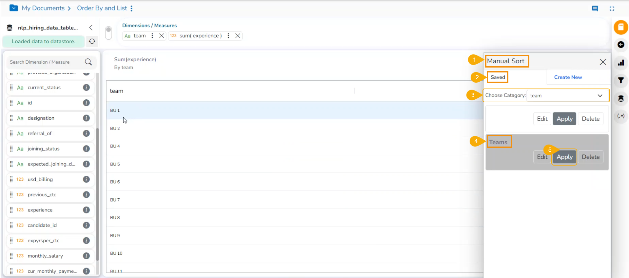The image size is (629, 278).
Task: Click the nlp_hiring_data_table datastore name
Action: [48, 28]
